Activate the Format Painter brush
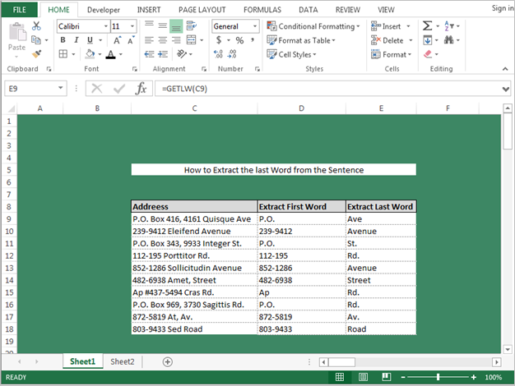Viewport: 515px width, 386px height. (x=36, y=53)
